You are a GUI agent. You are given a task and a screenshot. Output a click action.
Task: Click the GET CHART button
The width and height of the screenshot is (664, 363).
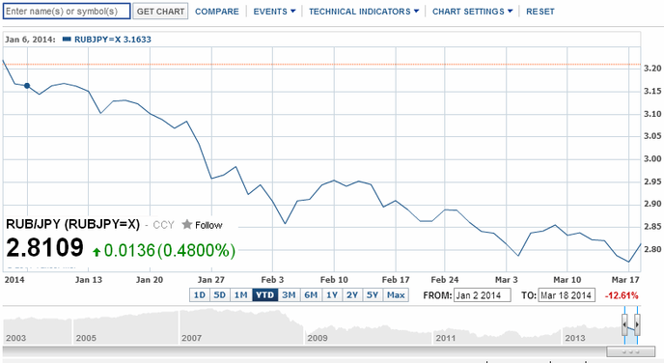tap(160, 12)
